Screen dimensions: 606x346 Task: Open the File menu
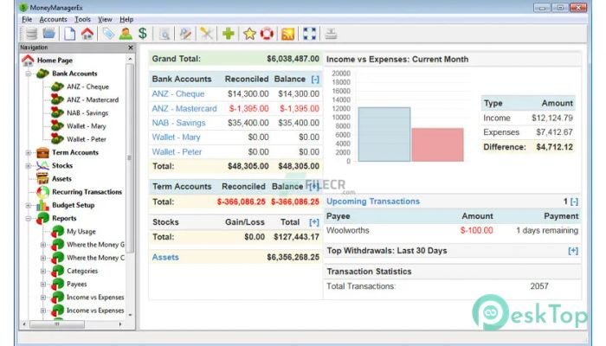27,19
